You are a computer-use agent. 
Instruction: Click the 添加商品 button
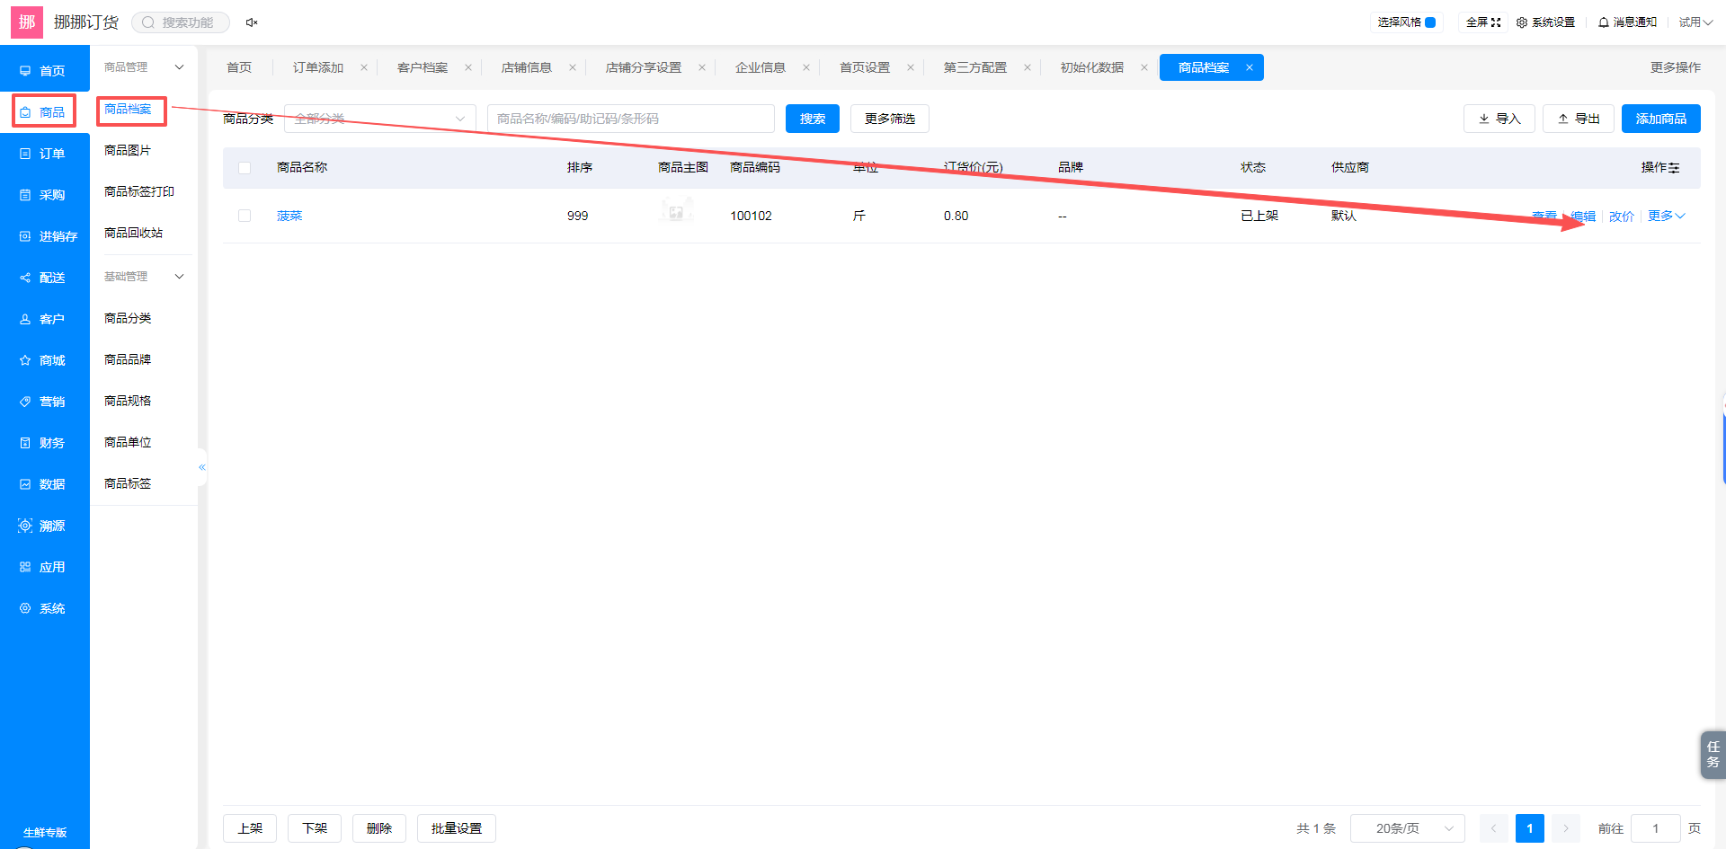pyautogui.click(x=1661, y=119)
